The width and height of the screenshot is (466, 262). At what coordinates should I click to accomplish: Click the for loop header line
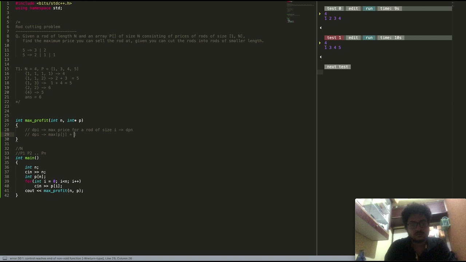(53, 181)
